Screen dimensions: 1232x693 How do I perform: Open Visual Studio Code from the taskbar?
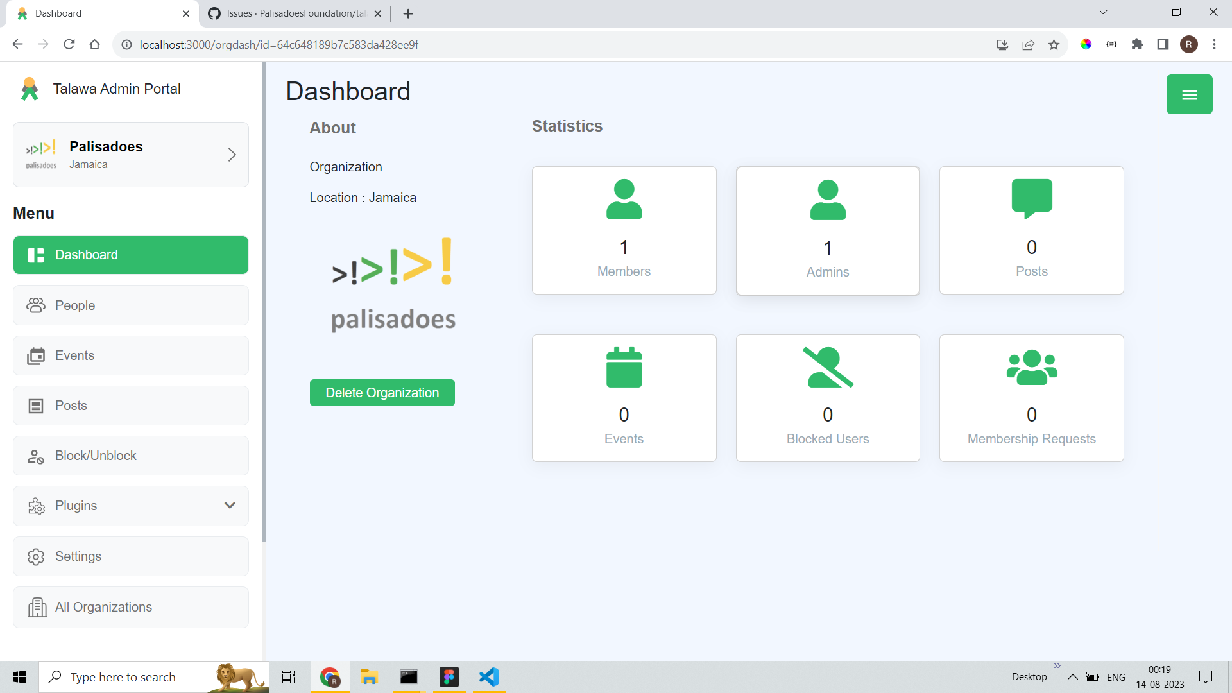coord(489,677)
